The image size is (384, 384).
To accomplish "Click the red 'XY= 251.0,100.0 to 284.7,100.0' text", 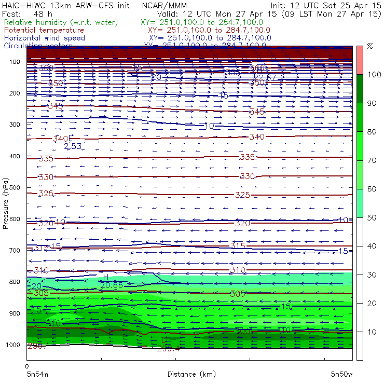I will click(x=209, y=30).
